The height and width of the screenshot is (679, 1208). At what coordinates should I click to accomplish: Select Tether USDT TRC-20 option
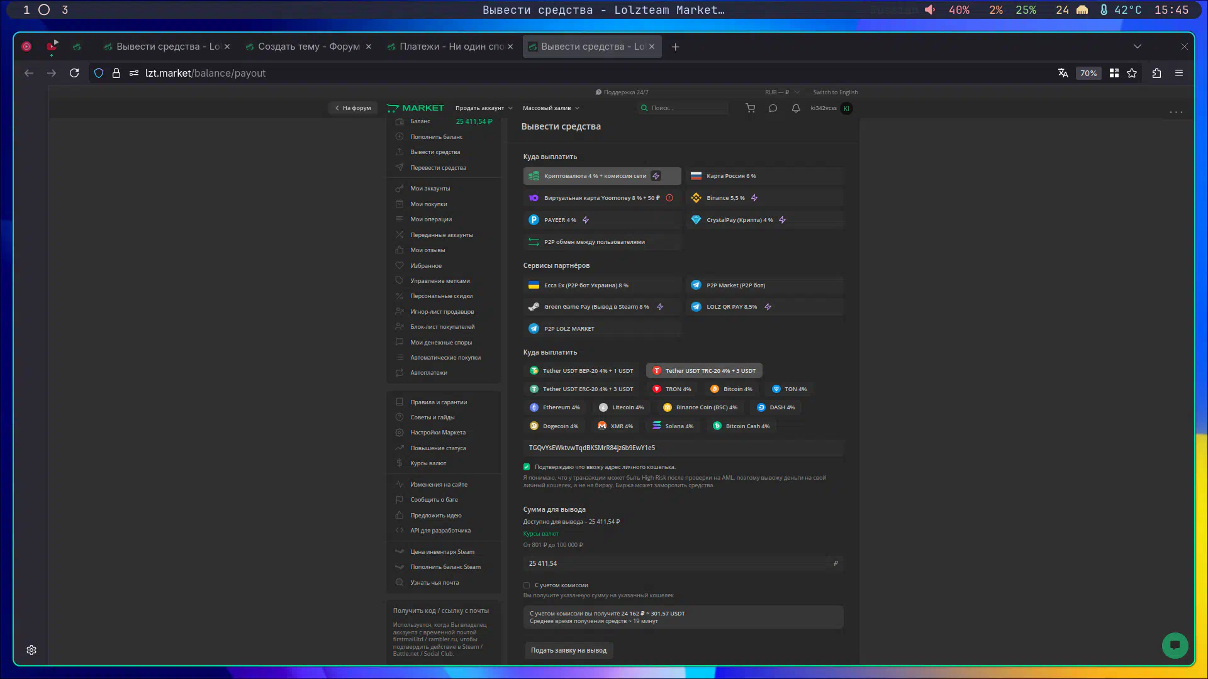(x=704, y=371)
